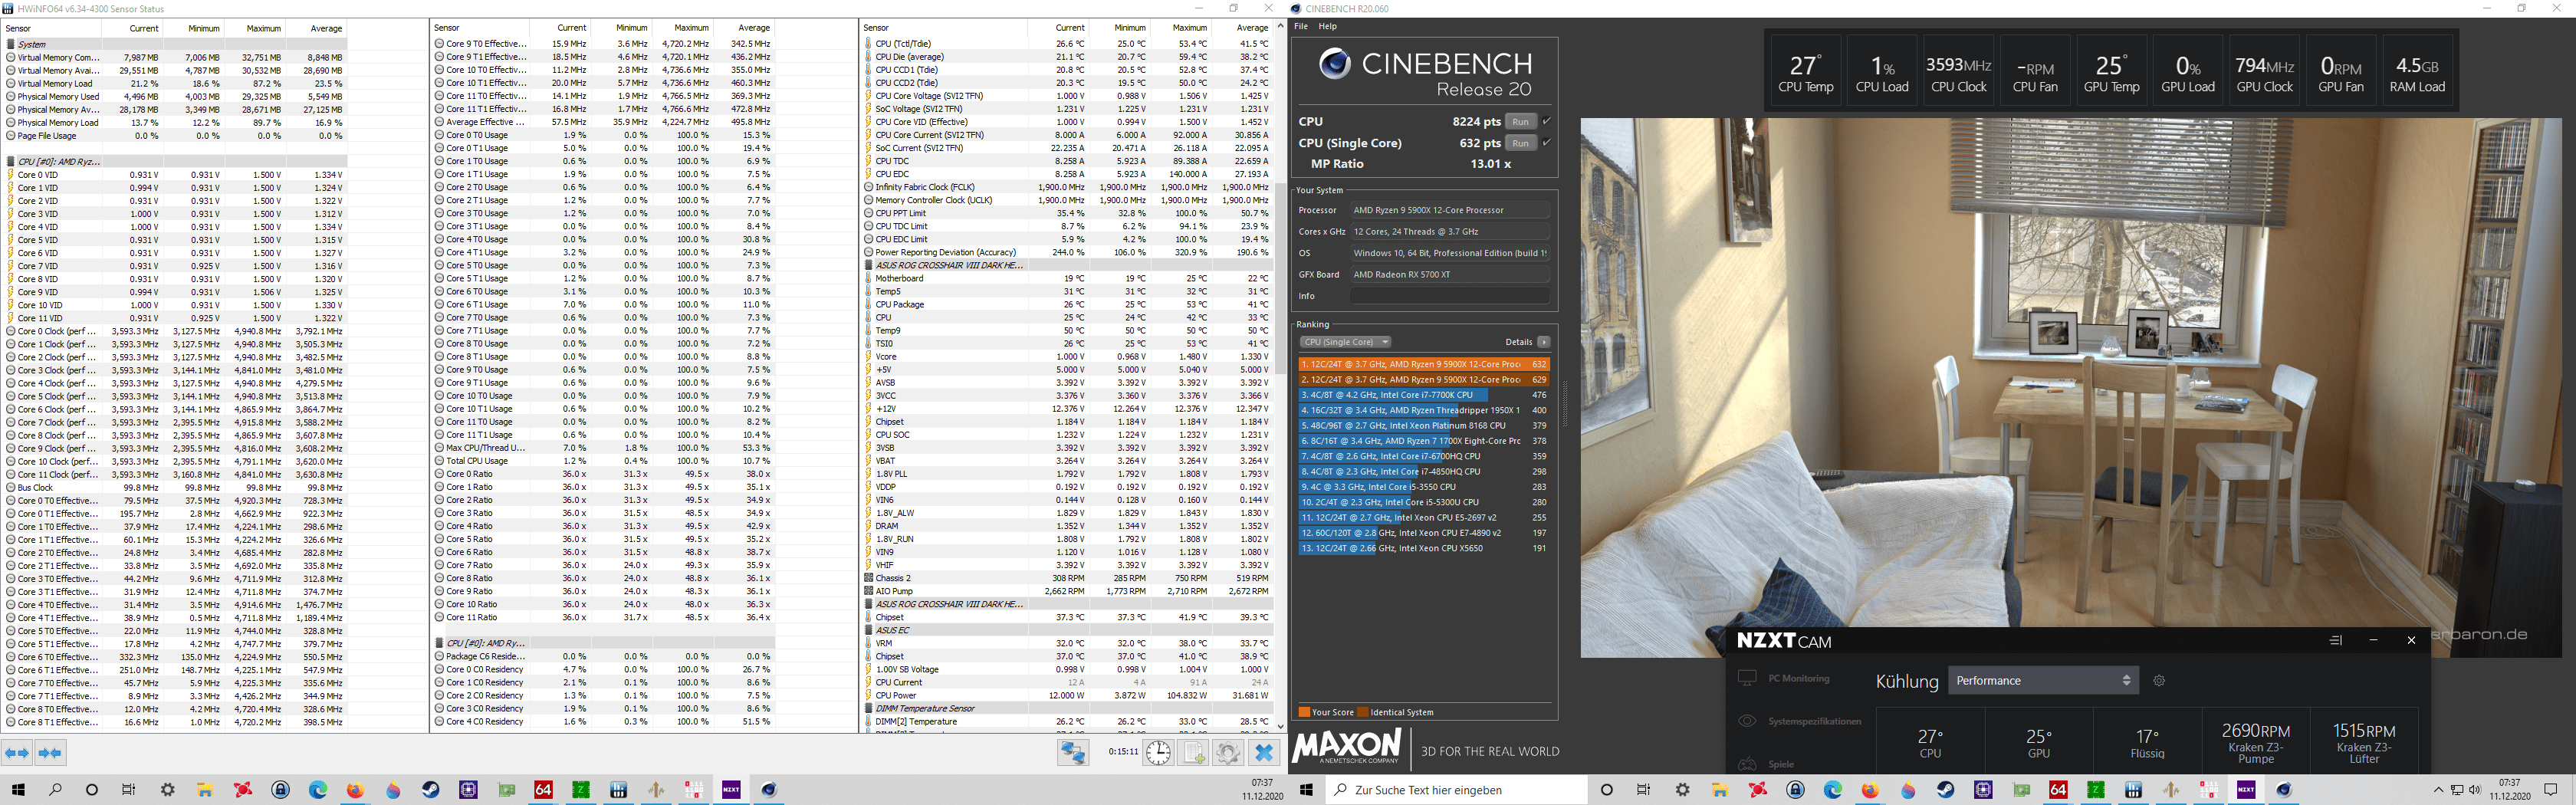Open the Help menu in Cinebench
2576x805 pixels.
click(x=1328, y=27)
